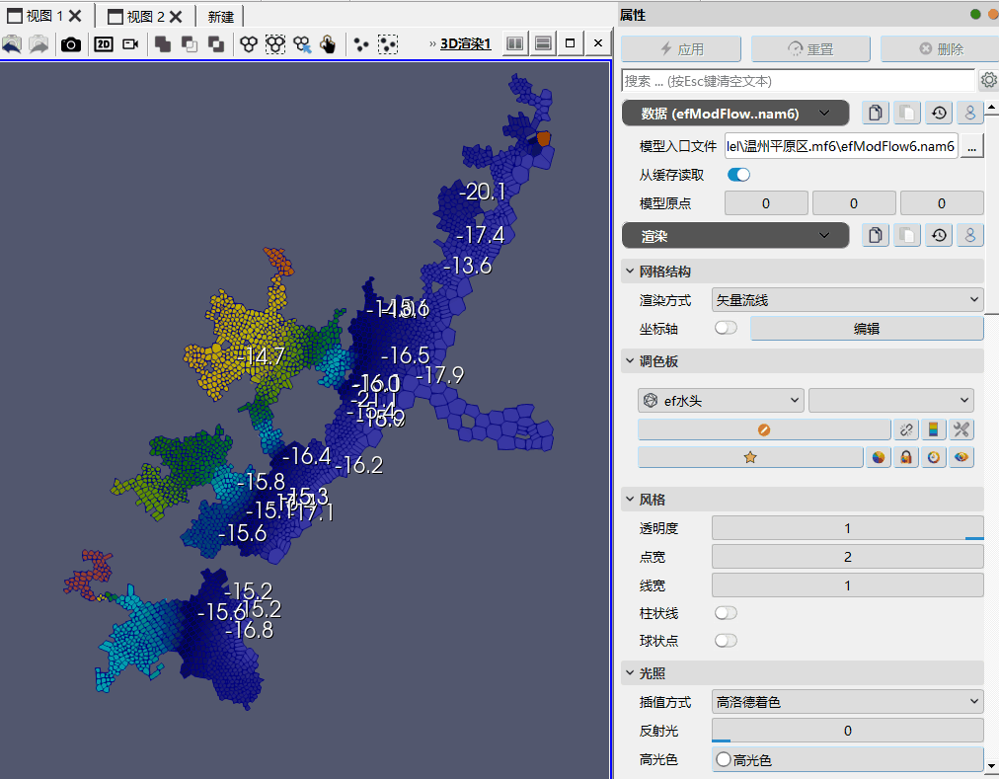Copy render section properties
This screenshot has height=779, width=999.
point(876,235)
